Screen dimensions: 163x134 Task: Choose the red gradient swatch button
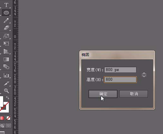(2, 118)
